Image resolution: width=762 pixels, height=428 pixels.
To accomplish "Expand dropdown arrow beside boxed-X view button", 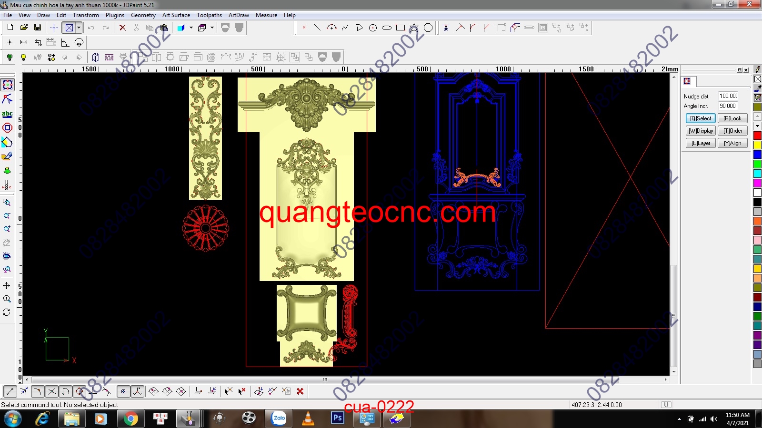I will coord(79,28).
